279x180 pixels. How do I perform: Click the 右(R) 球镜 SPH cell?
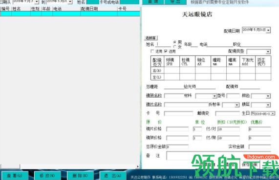172,71
